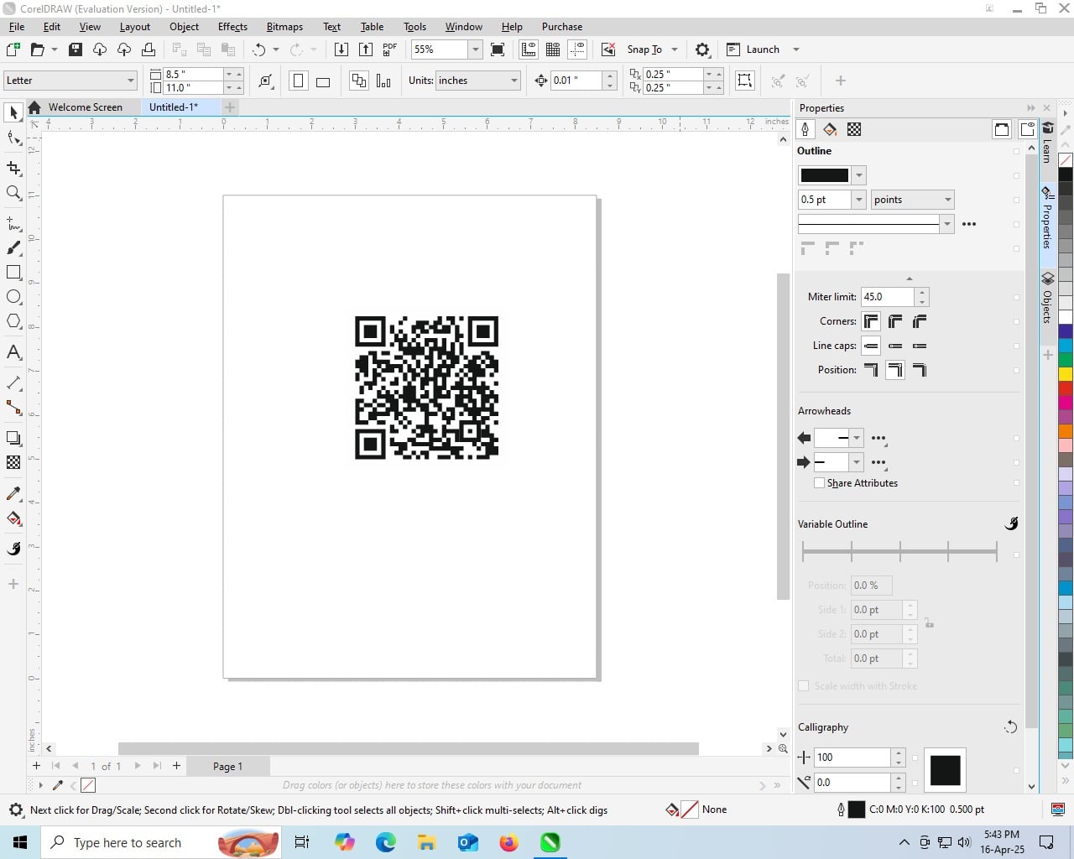Click the Export icon
Image resolution: width=1074 pixels, height=859 pixels.
[x=366, y=49]
